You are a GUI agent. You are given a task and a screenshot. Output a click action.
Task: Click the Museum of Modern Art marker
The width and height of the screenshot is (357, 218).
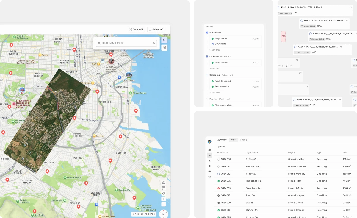[x=111, y=61]
